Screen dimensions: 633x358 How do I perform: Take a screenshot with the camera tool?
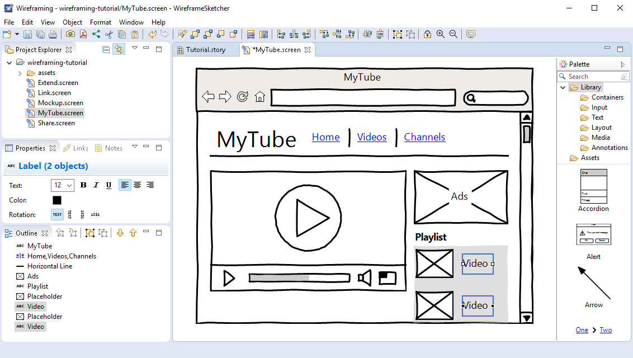click(x=70, y=34)
